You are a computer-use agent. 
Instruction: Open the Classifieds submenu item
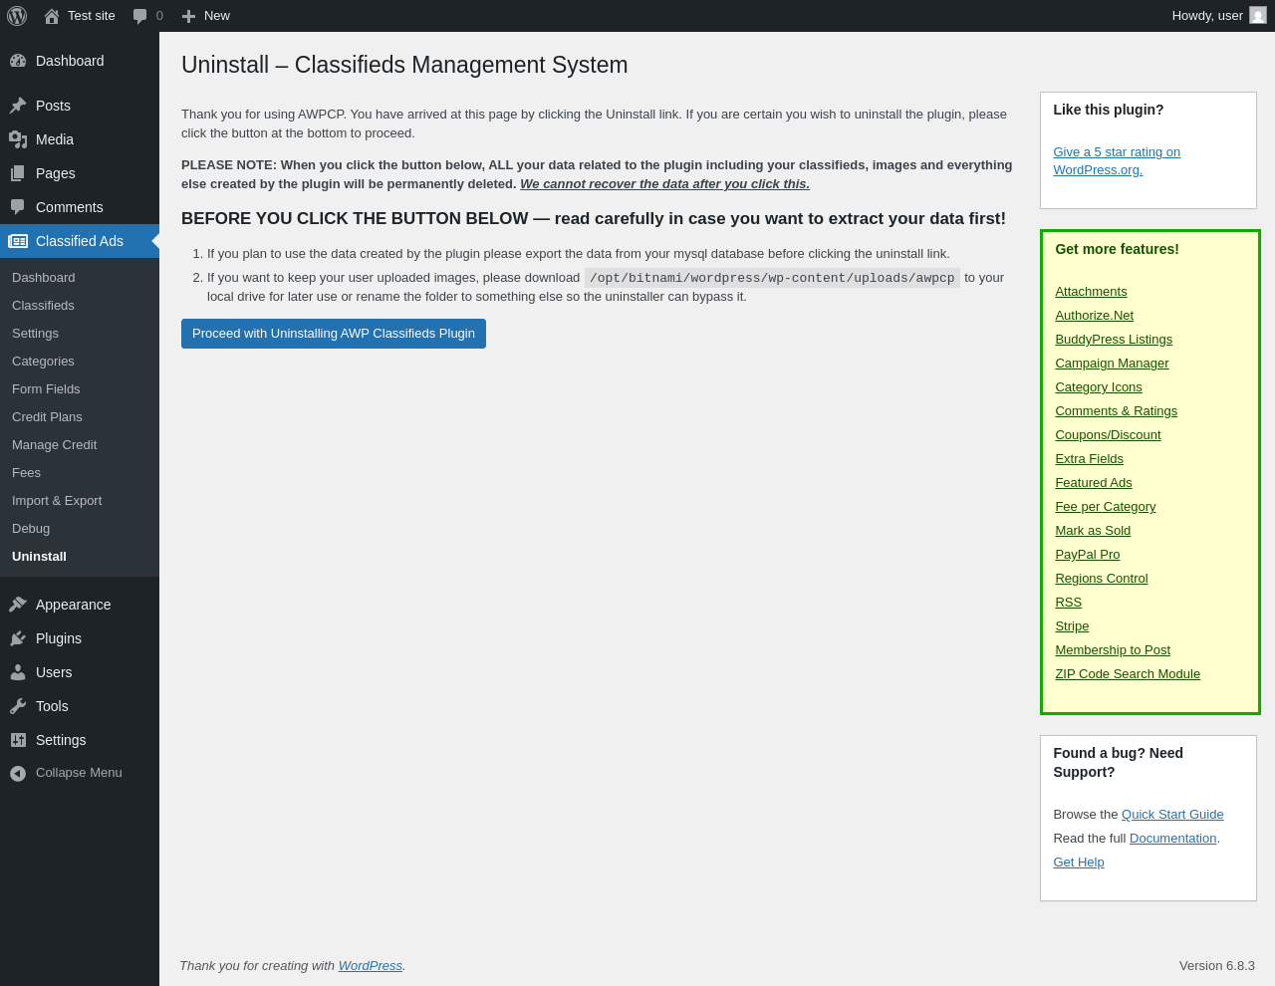[x=80, y=306]
